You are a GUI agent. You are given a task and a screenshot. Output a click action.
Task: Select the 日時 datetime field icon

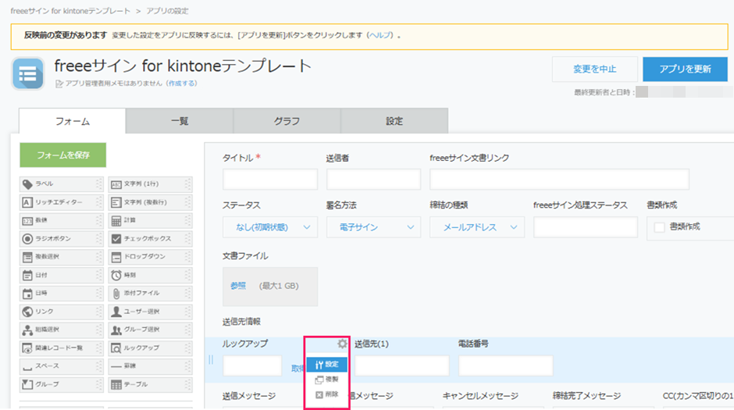(27, 294)
